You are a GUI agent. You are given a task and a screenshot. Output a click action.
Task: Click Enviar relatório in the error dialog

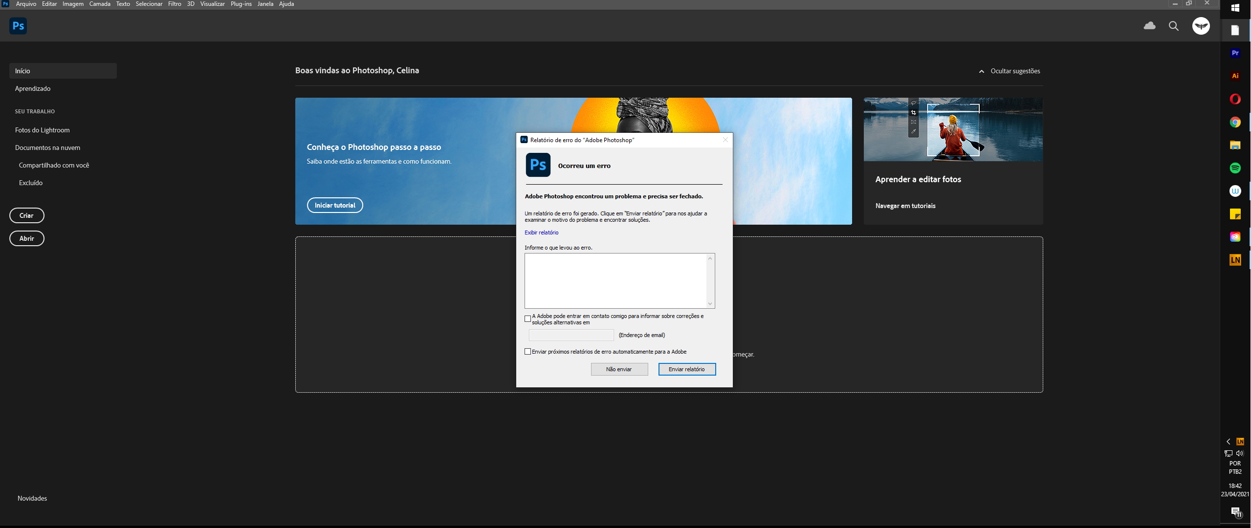(687, 369)
